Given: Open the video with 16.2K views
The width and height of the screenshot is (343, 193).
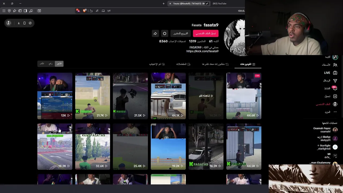Looking at the screenshot, I should 206,147.
